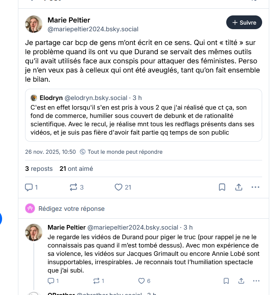Viewport: 278px width, 295px height.
Task: Click the reply icon on main post
Action: (x=29, y=187)
